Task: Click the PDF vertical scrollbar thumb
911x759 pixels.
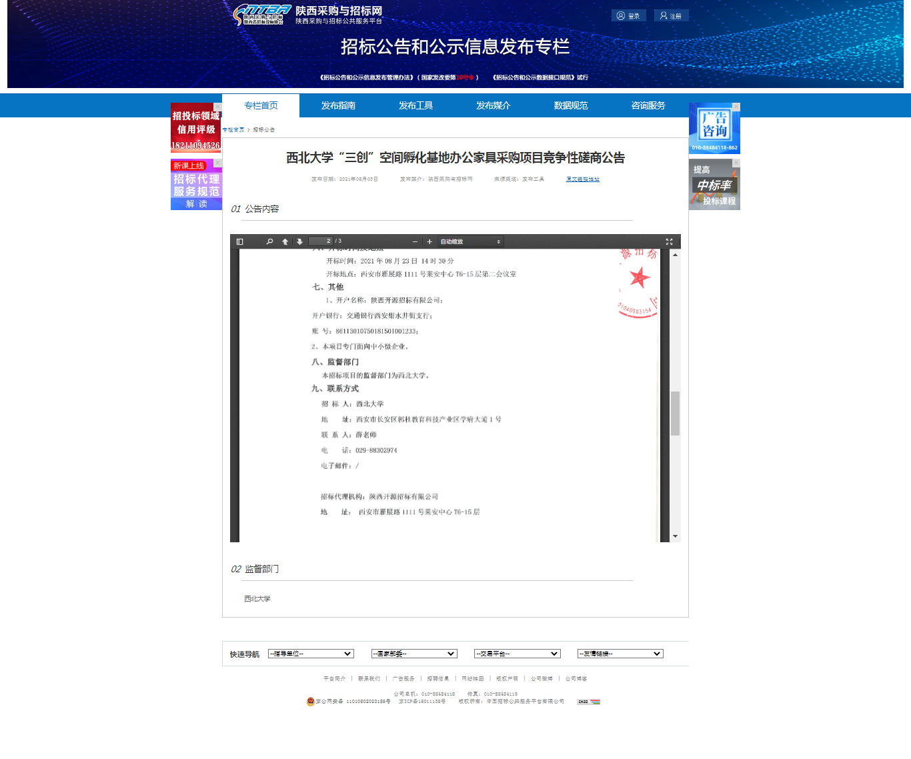Action: point(675,414)
